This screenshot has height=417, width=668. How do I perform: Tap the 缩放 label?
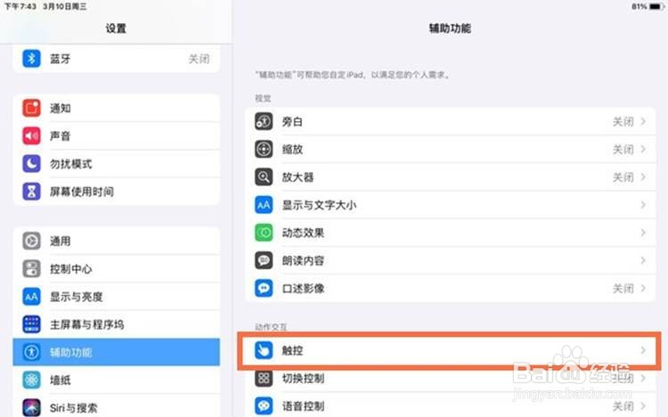click(292, 150)
